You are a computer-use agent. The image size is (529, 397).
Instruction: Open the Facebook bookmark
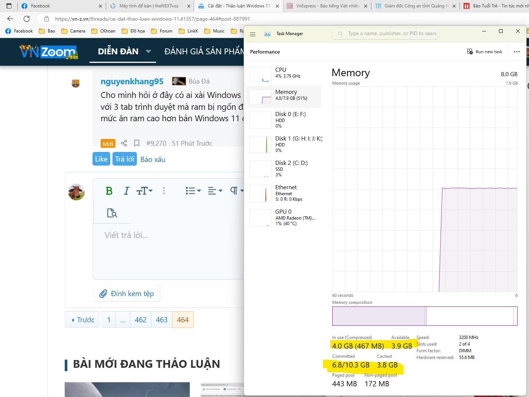[19, 31]
